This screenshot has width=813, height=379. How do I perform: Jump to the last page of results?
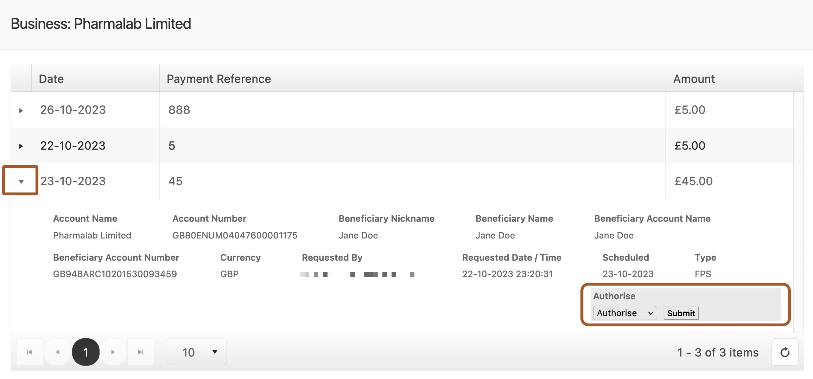140,352
